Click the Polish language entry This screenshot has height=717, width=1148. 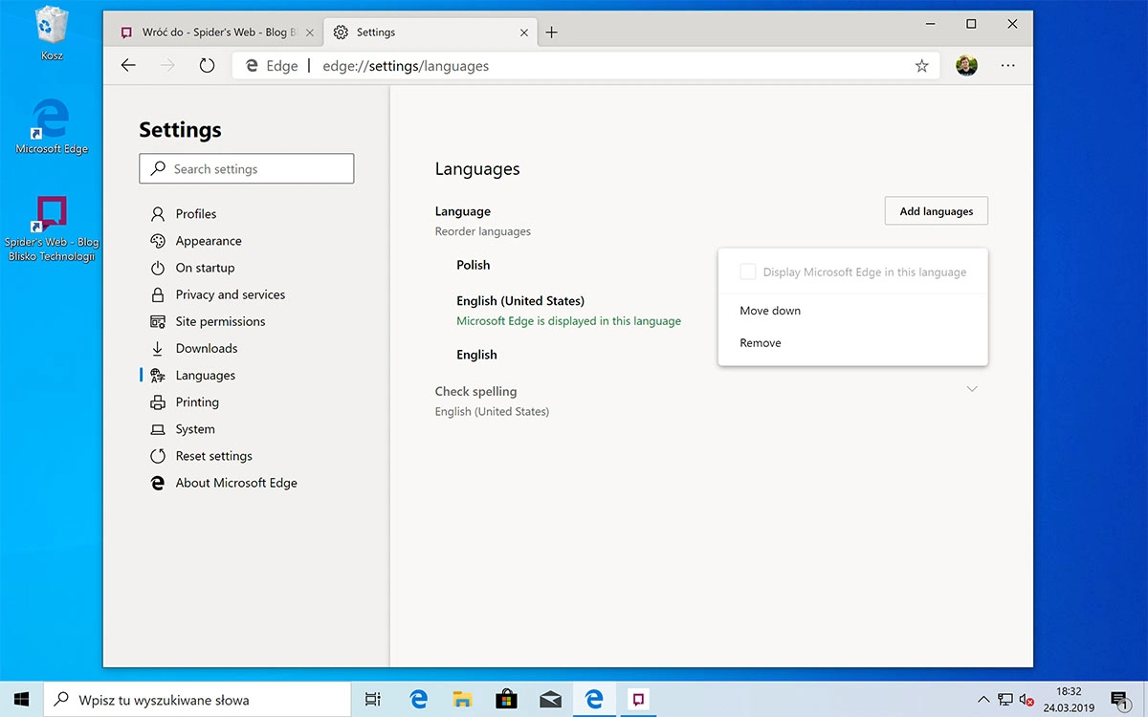(474, 265)
